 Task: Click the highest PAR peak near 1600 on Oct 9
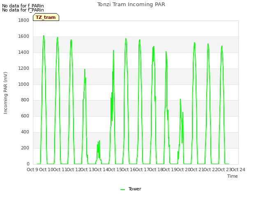[x=44, y=36]
